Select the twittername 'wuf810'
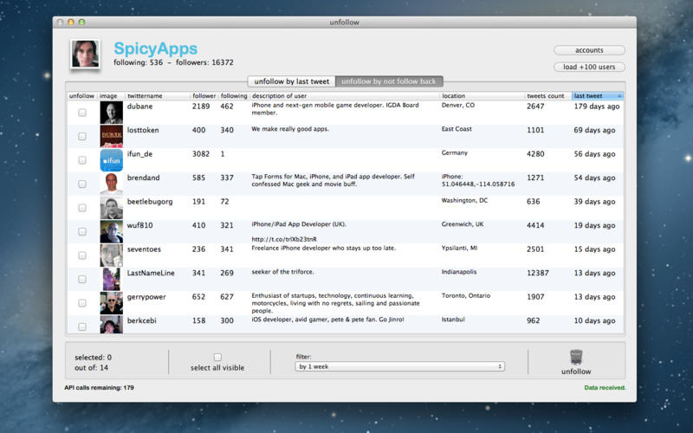 pos(139,225)
